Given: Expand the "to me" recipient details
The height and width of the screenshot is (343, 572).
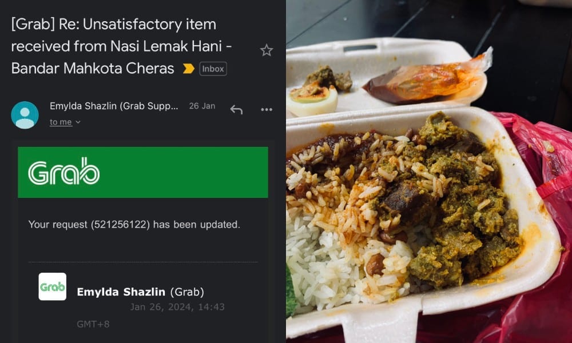Looking at the screenshot, I should pos(65,122).
